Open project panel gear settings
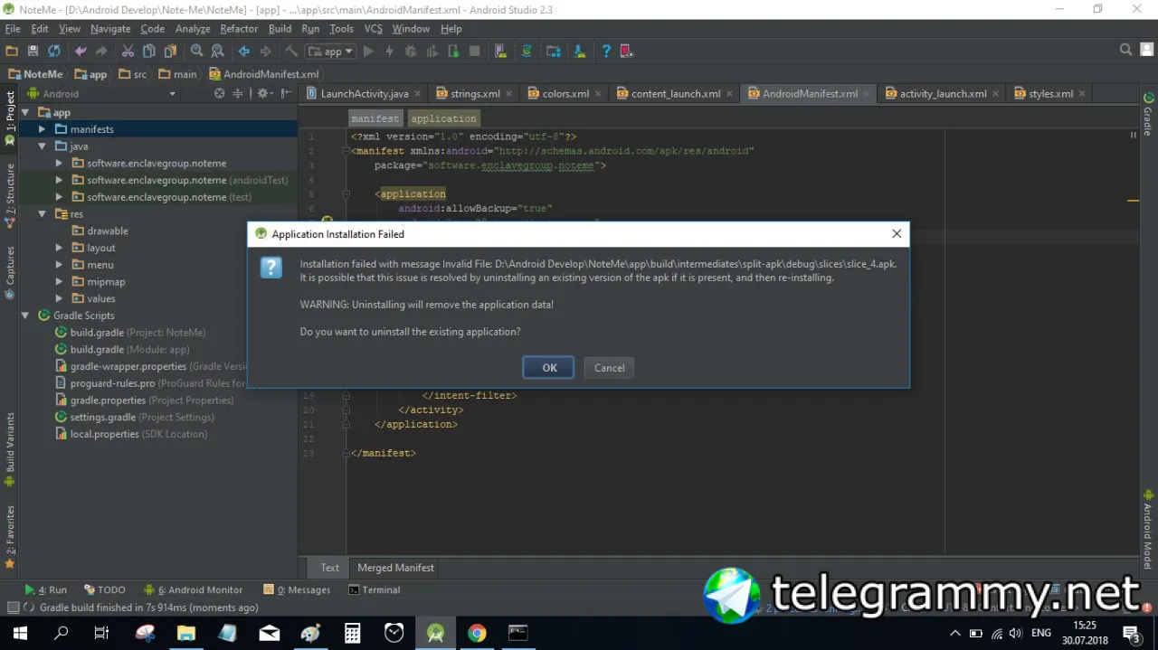This screenshot has height=650, width=1158. point(263,93)
